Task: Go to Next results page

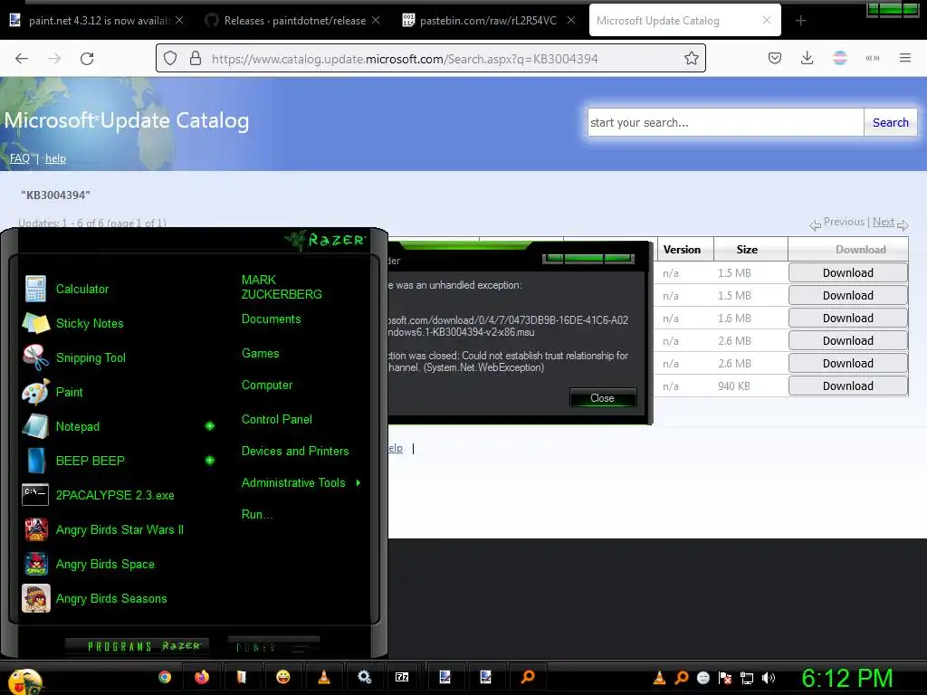Action: tap(883, 222)
